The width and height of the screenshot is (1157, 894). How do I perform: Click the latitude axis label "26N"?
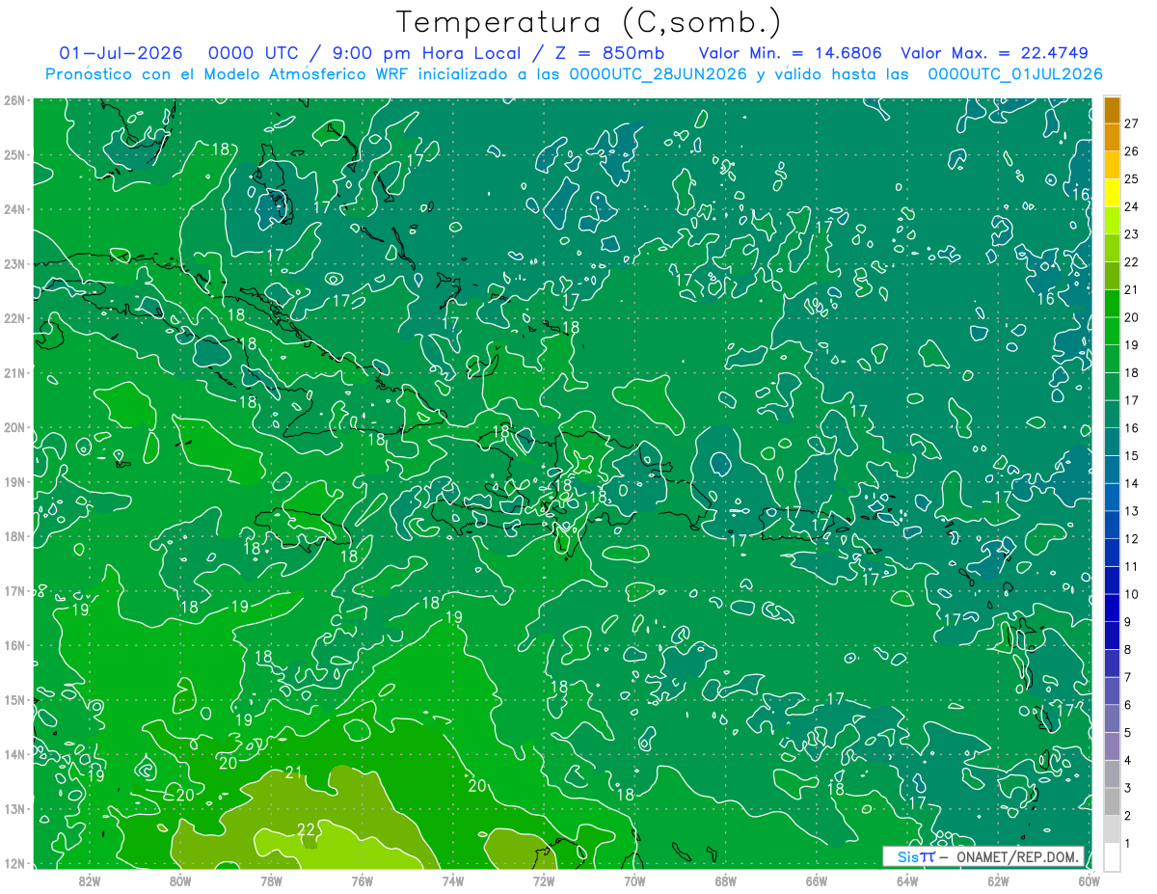(x=14, y=100)
